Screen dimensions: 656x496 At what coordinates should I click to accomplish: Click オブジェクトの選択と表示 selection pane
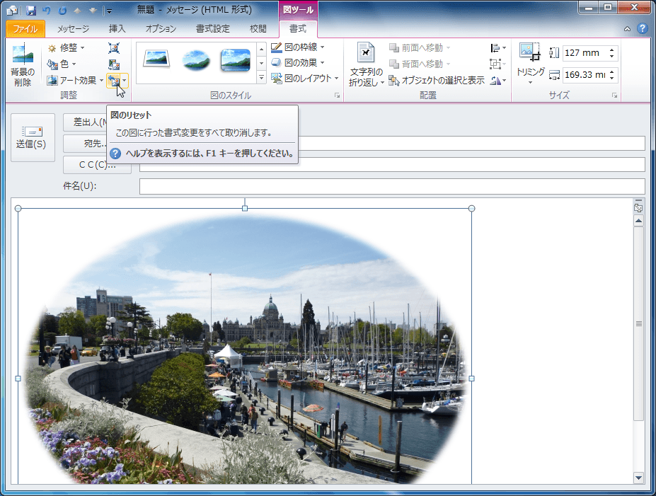click(x=437, y=80)
